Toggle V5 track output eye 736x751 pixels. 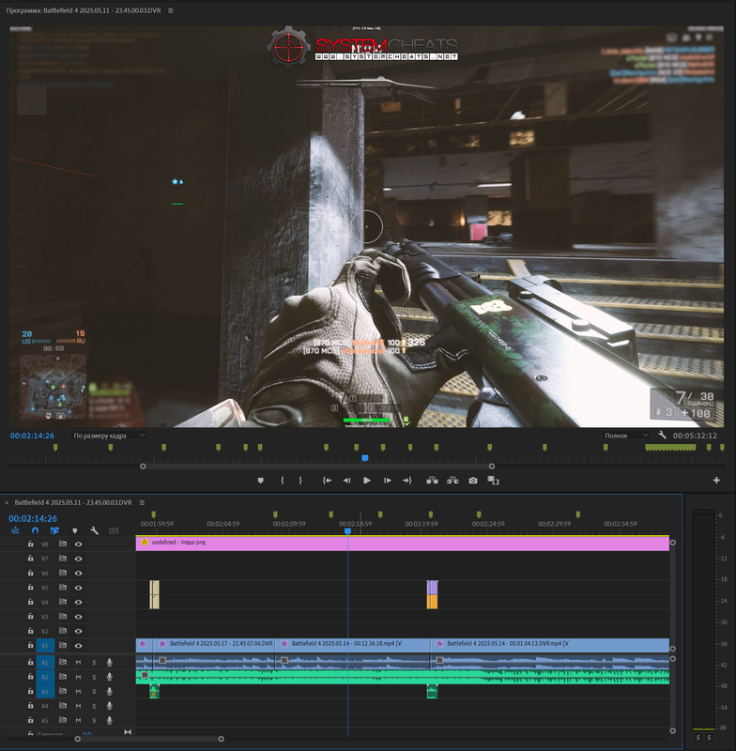[x=79, y=588]
